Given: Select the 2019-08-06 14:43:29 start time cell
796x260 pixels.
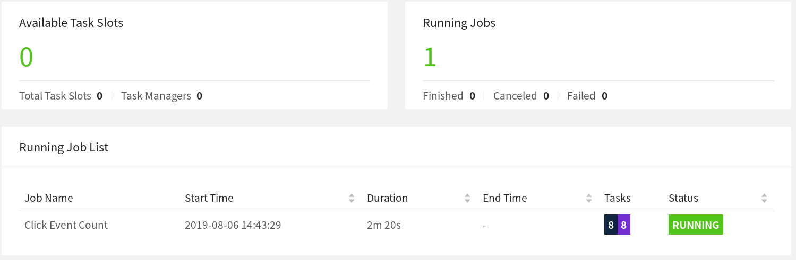Looking at the screenshot, I should [233, 225].
